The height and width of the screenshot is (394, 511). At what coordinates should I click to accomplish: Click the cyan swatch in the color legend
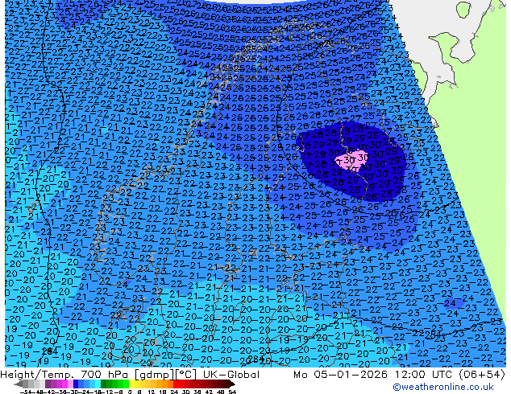[x=98, y=384]
